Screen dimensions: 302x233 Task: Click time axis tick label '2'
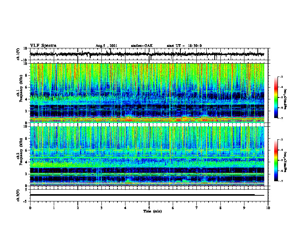[x=78, y=208]
